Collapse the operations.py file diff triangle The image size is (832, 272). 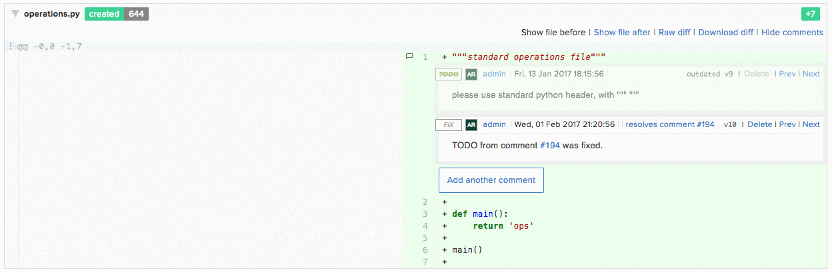tap(15, 14)
